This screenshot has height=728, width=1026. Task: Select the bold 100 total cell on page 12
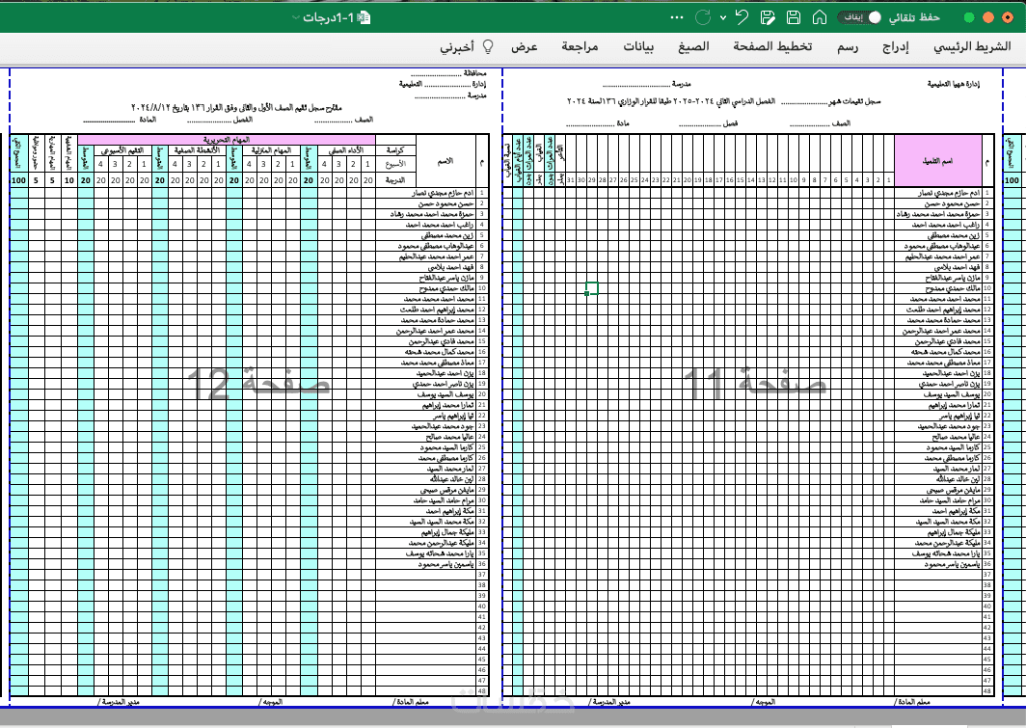coord(19,180)
